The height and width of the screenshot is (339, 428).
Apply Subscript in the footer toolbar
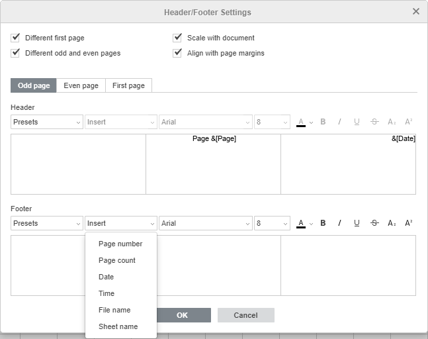(392, 223)
